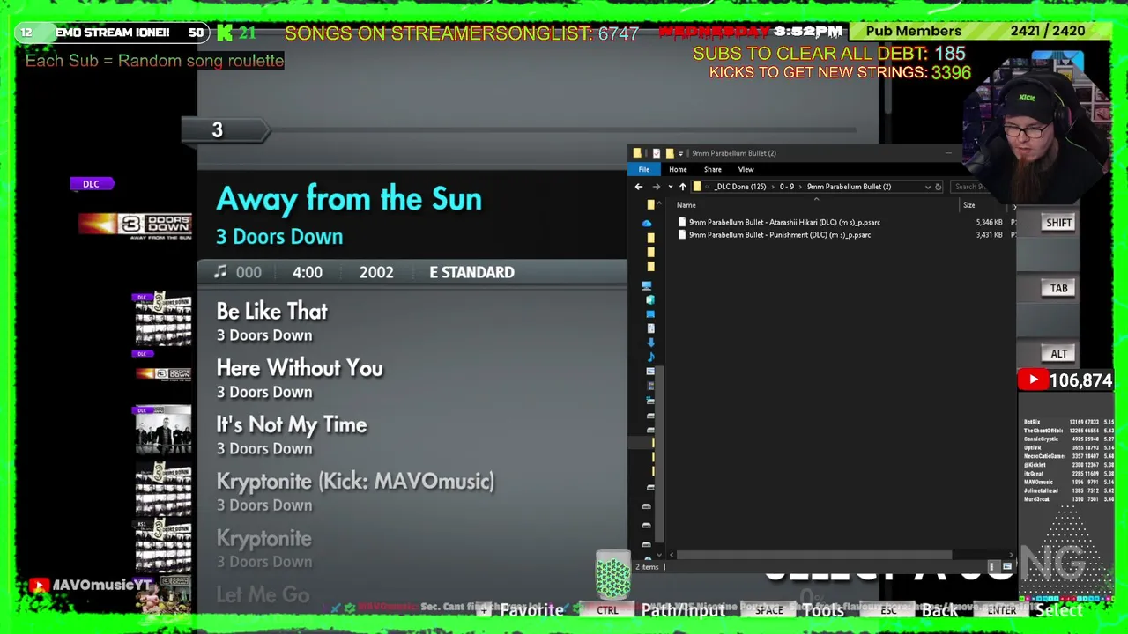
Task: Open the Share ribbon tab
Action: 713,169
